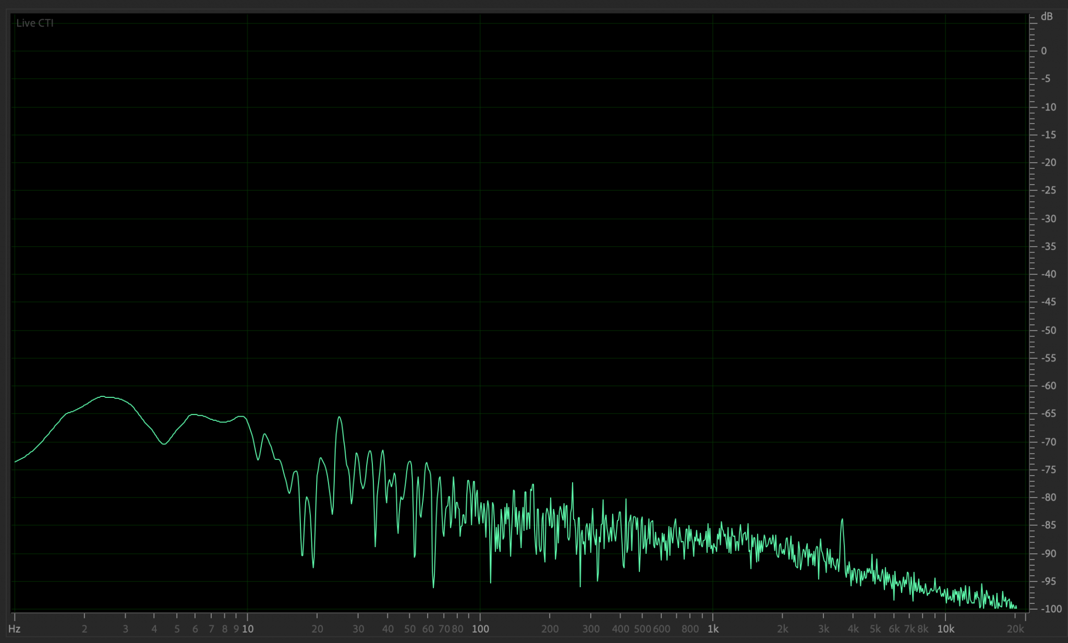
Task: Choose the 80 Hz frequency label
Action: [x=457, y=629]
